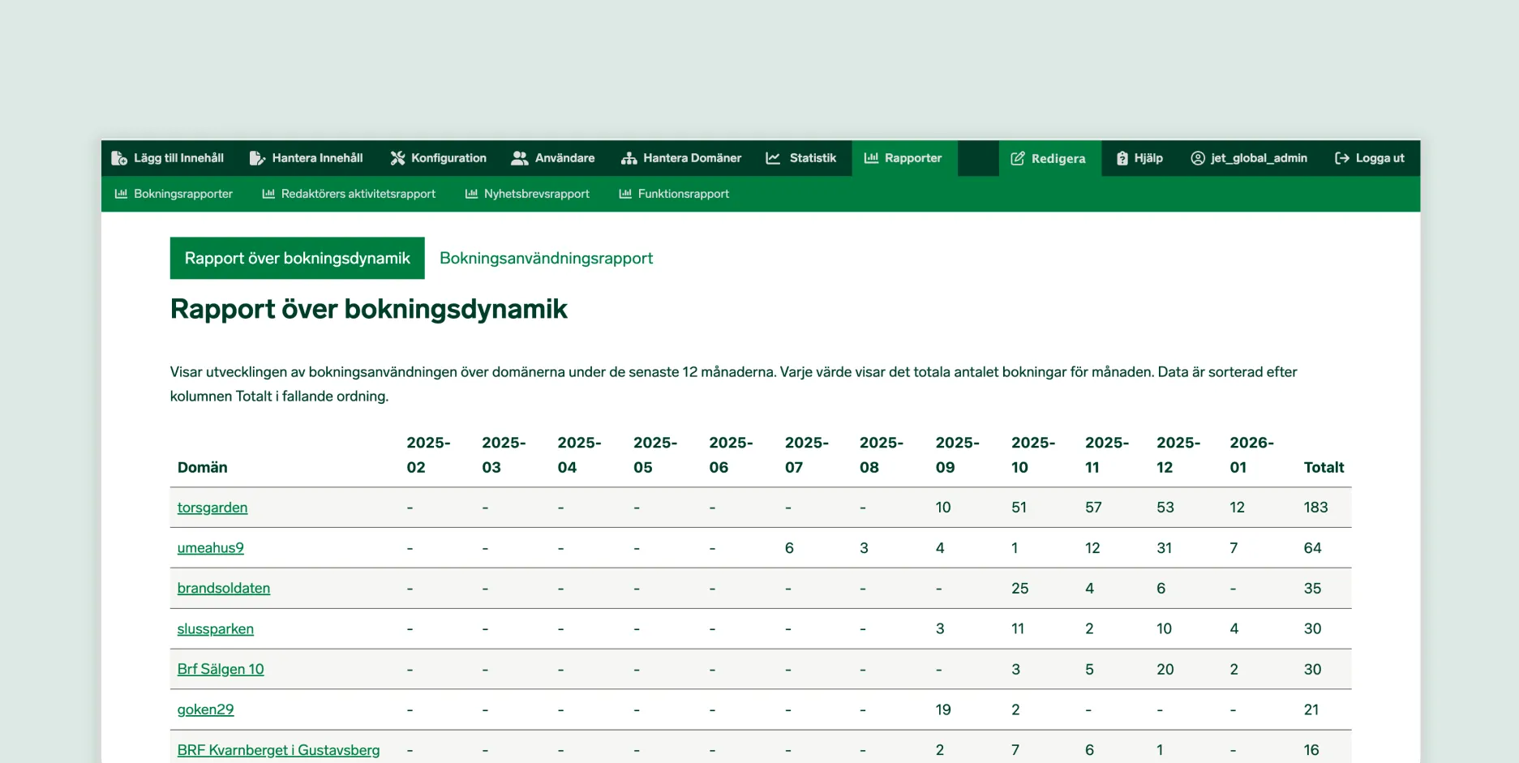Select umeahus9 total value 64
Viewport: 1519px width, 763px height.
point(1312,548)
